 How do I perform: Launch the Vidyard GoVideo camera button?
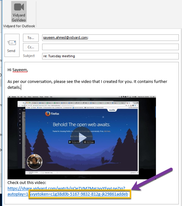[x=19, y=12]
